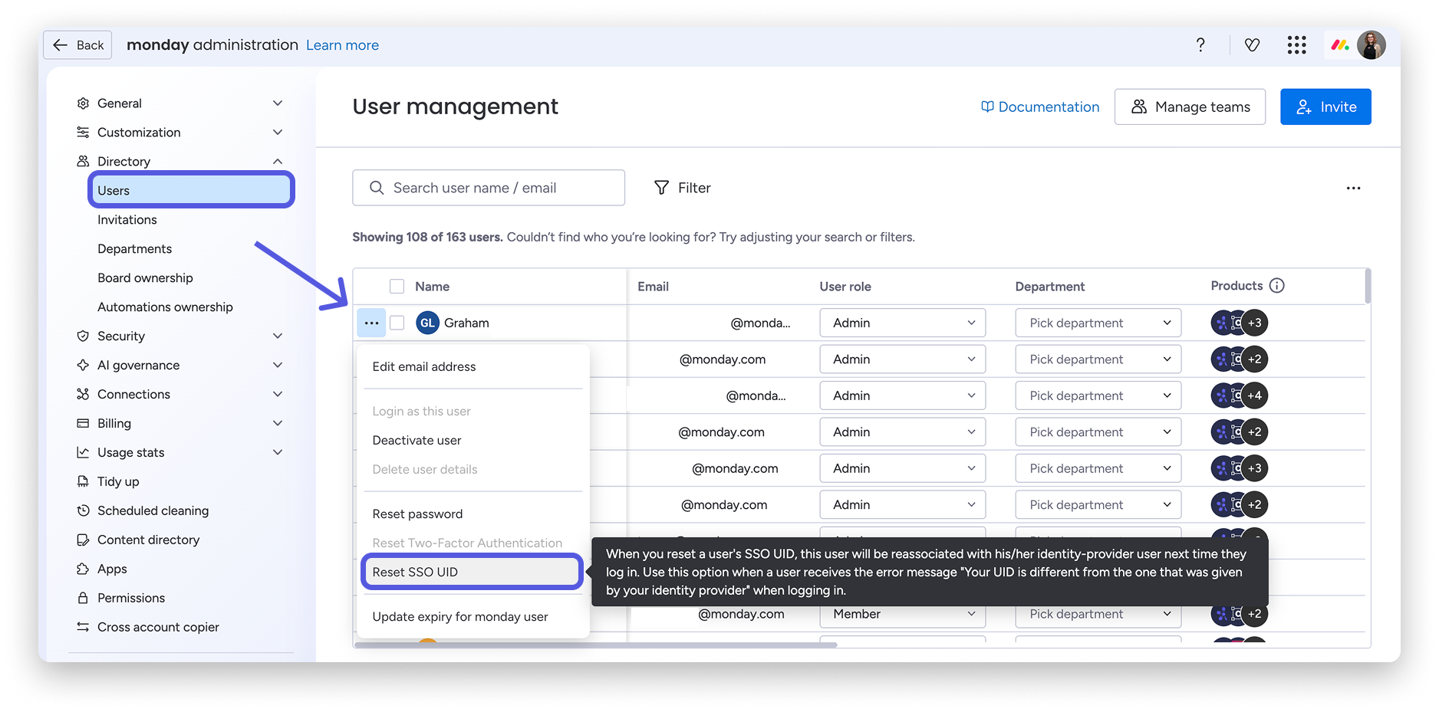Click the profile avatar photo
This screenshot has width=1439, height=712.
(x=1371, y=45)
